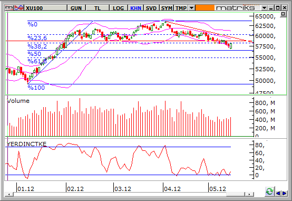Click the %50 Fibonacci level label
The image size is (292, 201).
coord(34,54)
